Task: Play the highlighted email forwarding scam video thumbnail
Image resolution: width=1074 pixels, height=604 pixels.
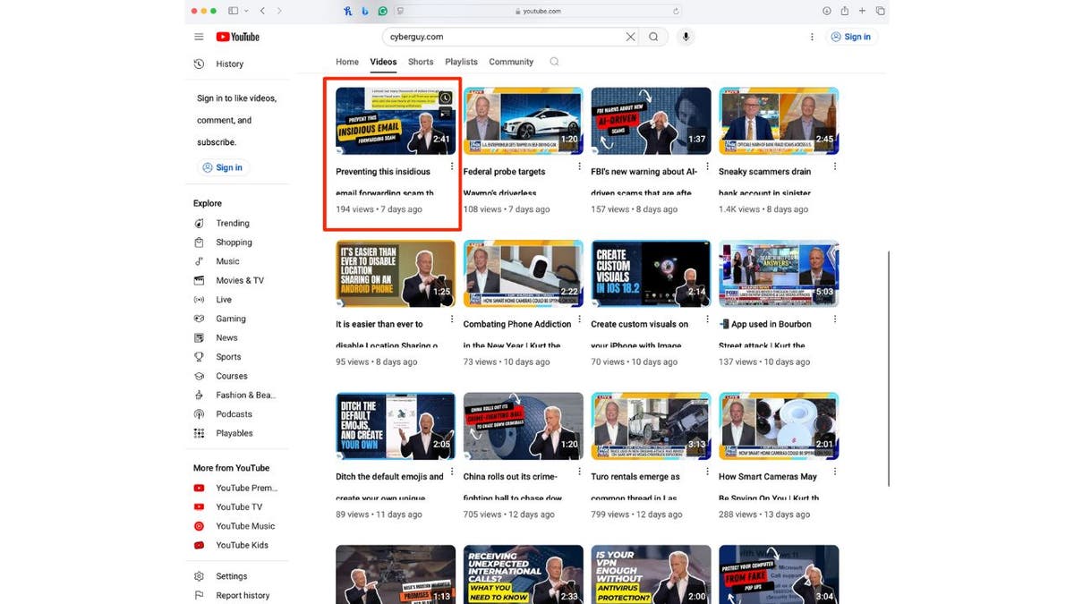Action: (394, 119)
